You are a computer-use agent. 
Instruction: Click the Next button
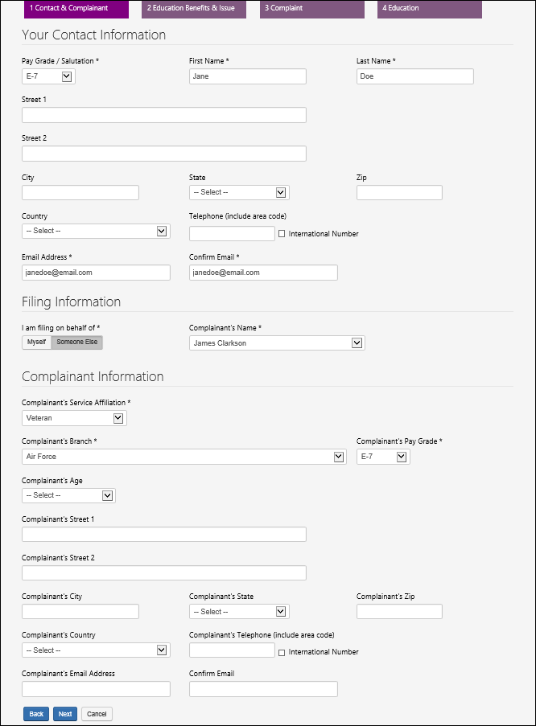coord(65,714)
